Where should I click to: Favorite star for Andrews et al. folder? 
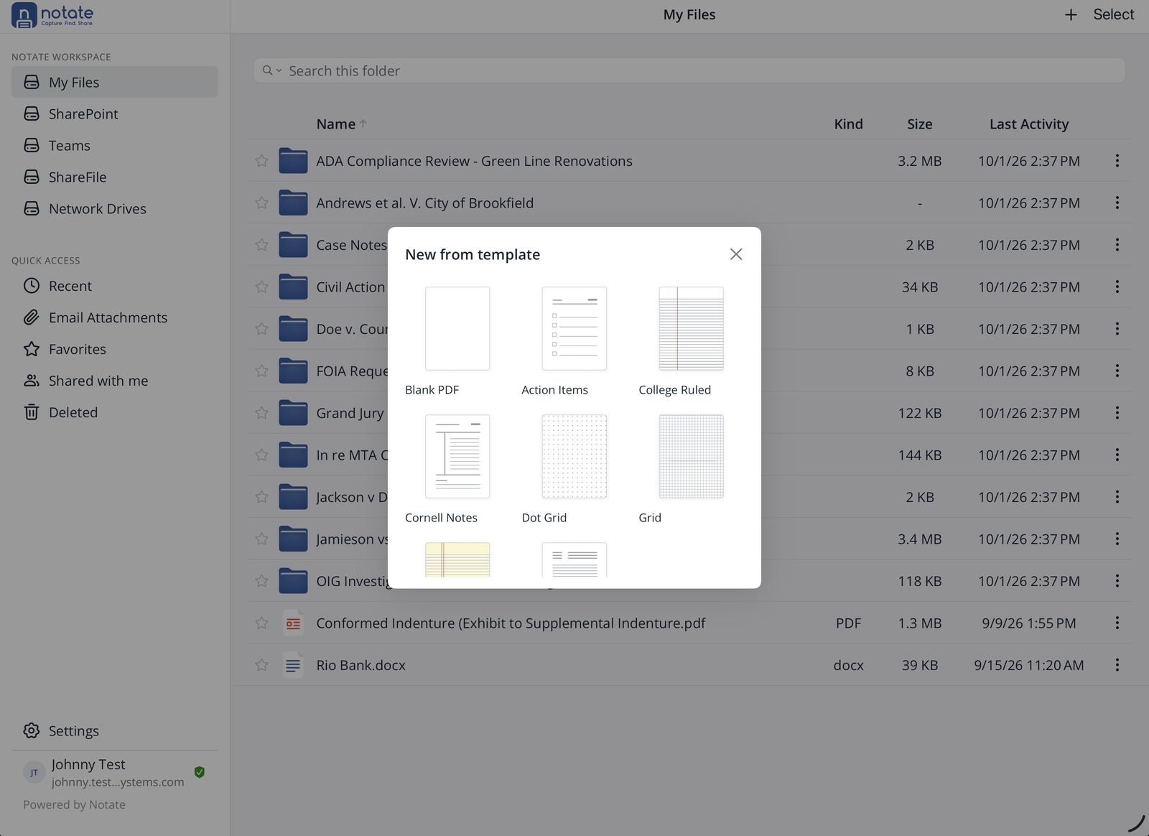(261, 203)
